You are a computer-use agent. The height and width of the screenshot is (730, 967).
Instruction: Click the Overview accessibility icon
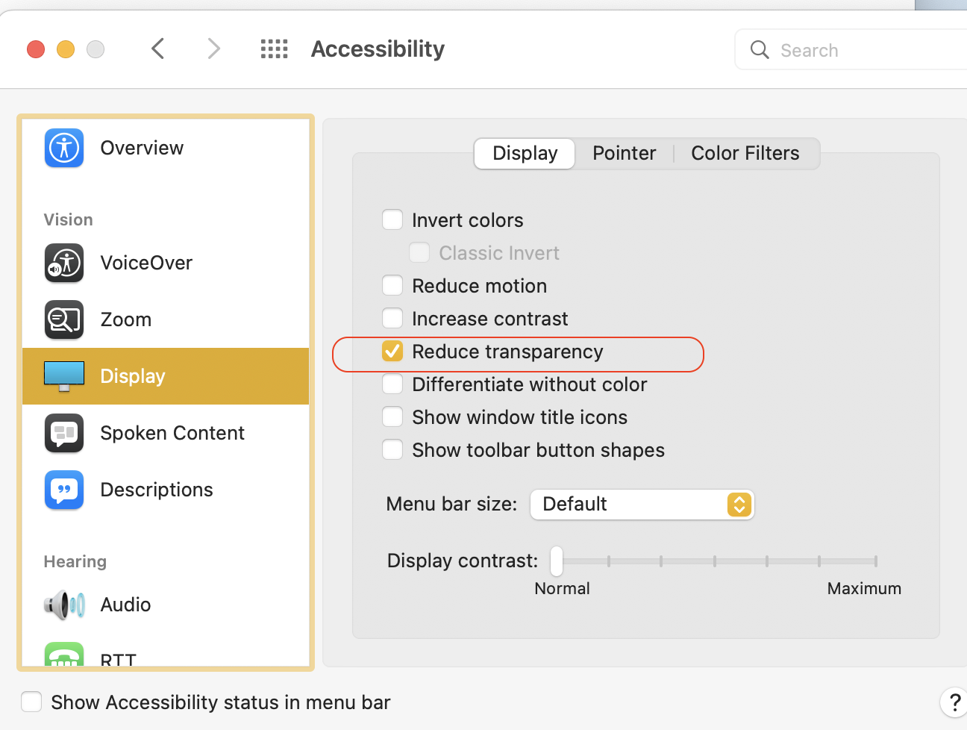coord(64,148)
